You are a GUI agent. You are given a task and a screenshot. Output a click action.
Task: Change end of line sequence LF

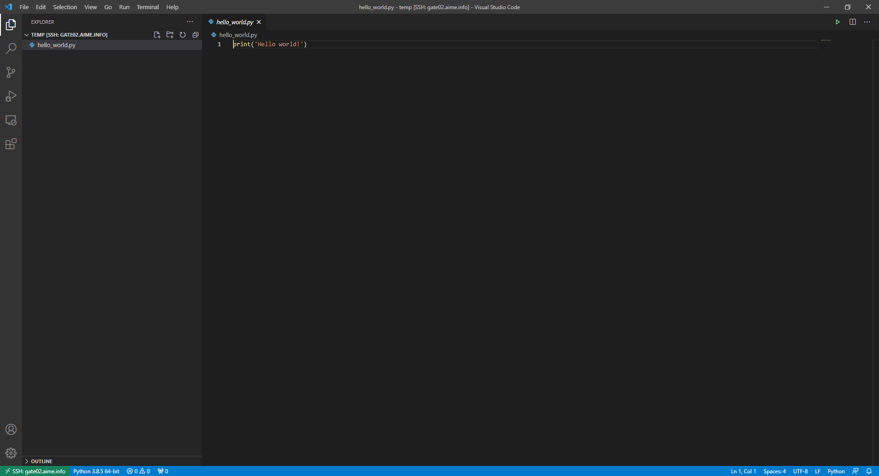[x=818, y=471]
